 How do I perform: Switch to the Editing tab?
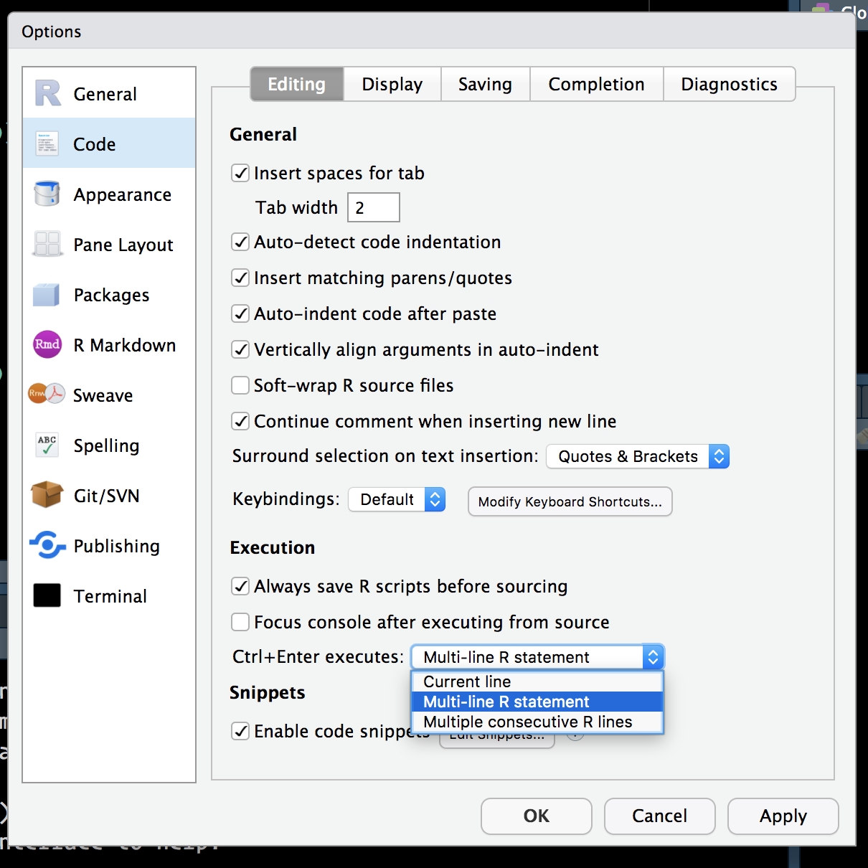tap(297, 84)
